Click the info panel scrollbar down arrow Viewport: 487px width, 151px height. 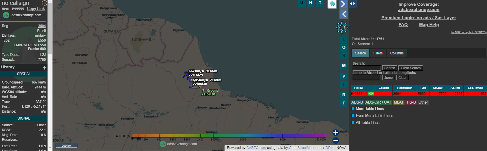tap(50, 148)
